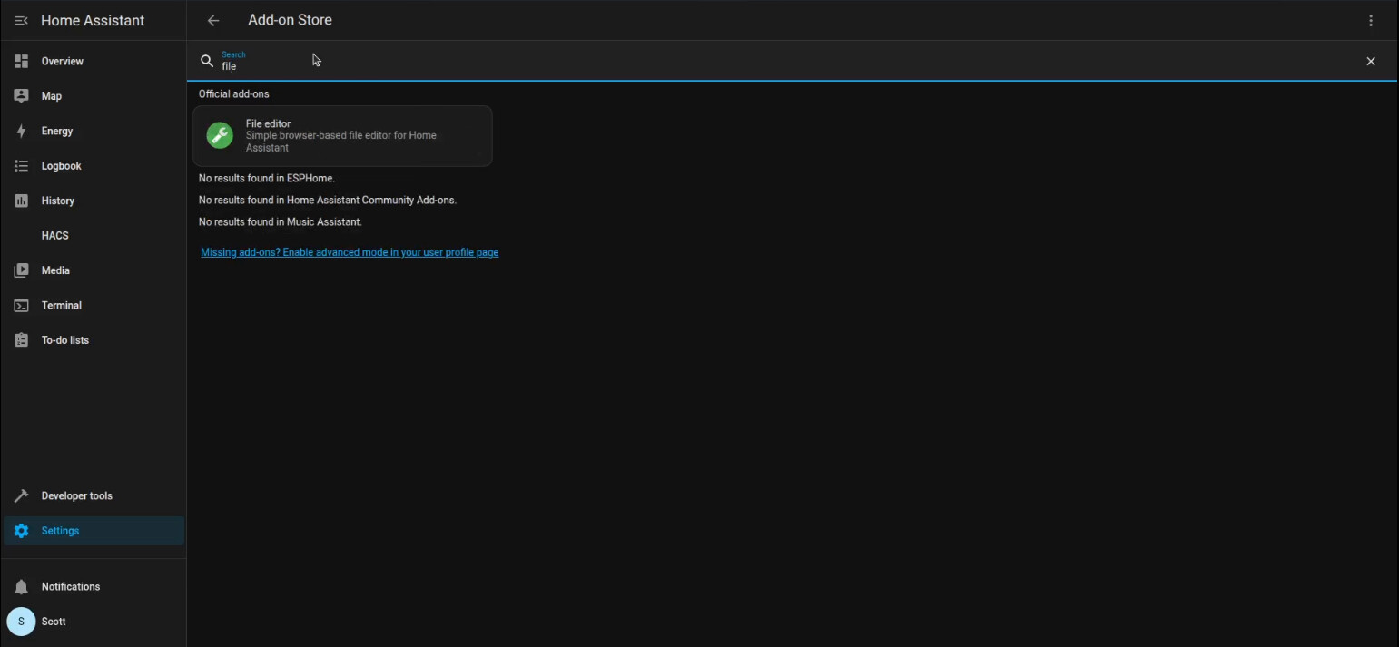The width and height of the screenshot is (1399, 647).
Task: Open the Energy lightning bolt icon
Action: (21, 131)
